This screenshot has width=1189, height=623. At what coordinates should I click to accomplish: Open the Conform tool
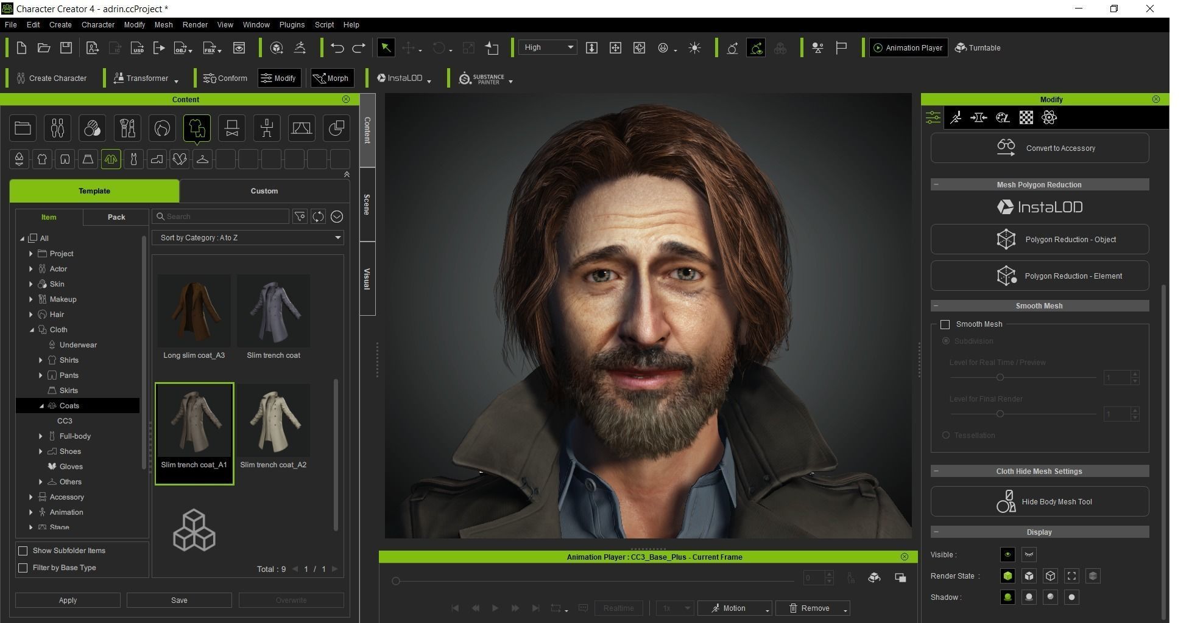[x=225, y=78]
